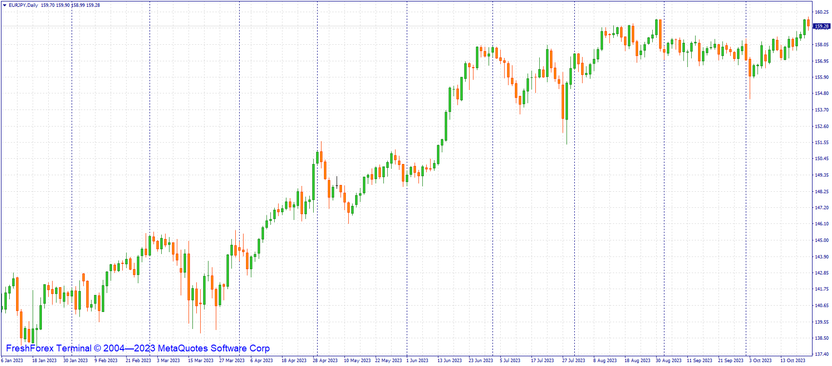The height and width of the screenshot is (366, 832).
Task: Click the 27 Jul 2023 date label
Action: pyautogui.click(x=573, y=361)
